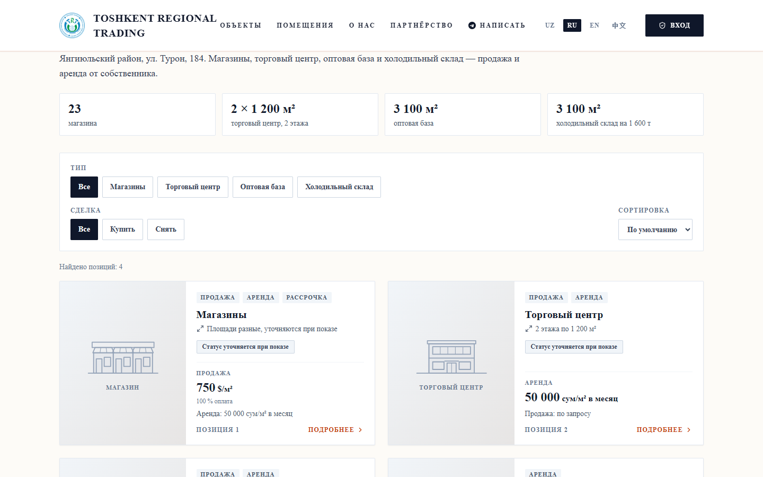Click the area icon next to 2 этажа

coord(528,329)
